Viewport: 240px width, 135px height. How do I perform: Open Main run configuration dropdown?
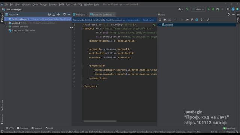198,9
